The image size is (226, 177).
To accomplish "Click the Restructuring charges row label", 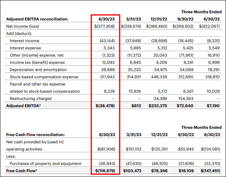I will [30, 98].
